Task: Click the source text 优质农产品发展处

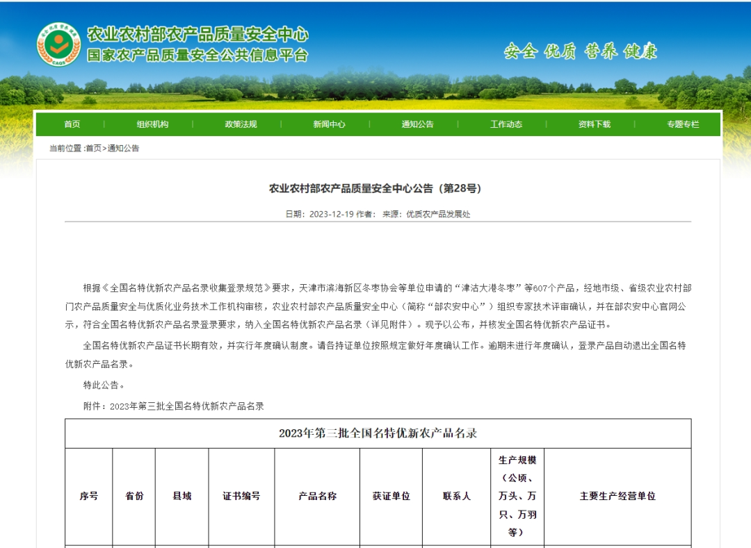Action: coord(438,214)
